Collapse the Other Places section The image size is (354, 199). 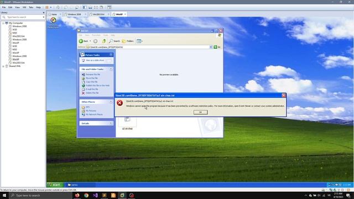pyautogui.click(x=111, y=102)
